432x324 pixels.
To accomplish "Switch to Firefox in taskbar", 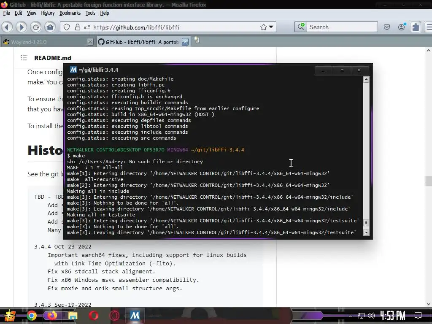I will (x=52, y=316).
